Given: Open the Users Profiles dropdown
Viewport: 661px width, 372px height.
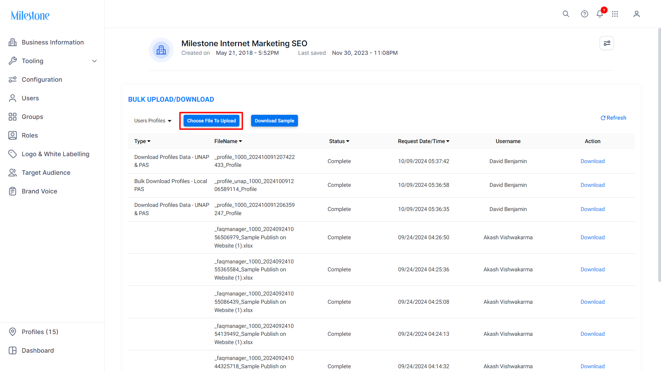Looking at the screenshot, I should pyautogui.click(x=153, y=121).
